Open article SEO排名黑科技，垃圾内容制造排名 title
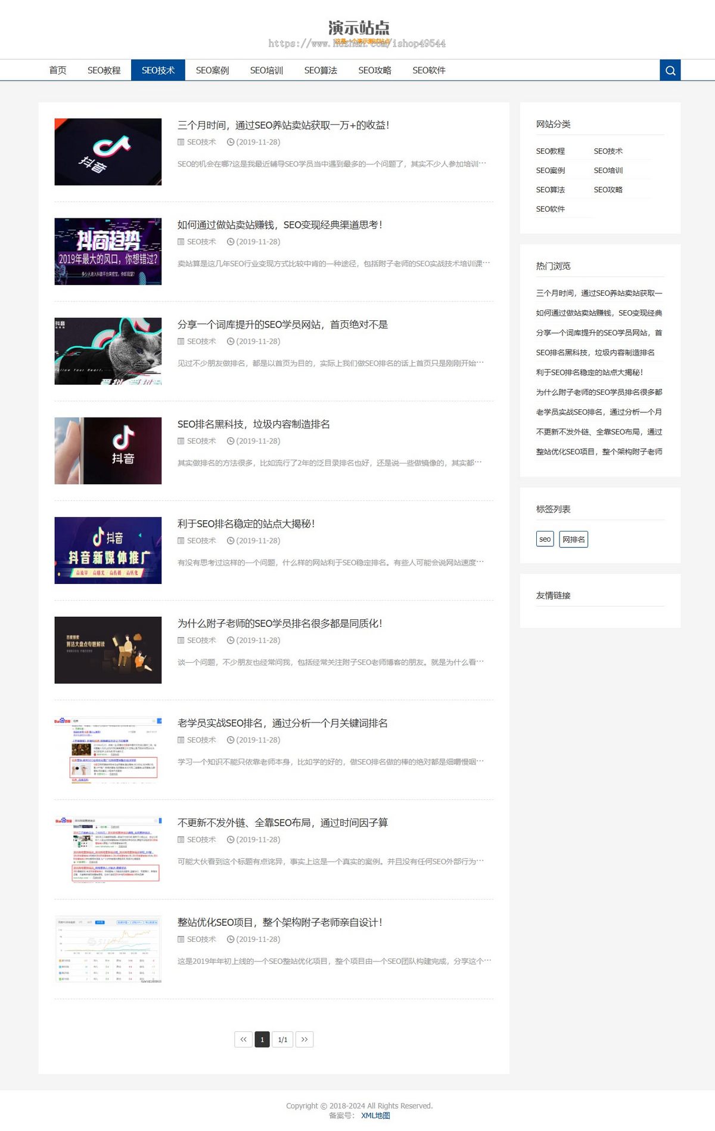The image size is (715, 1131). (x=253, y=424)
